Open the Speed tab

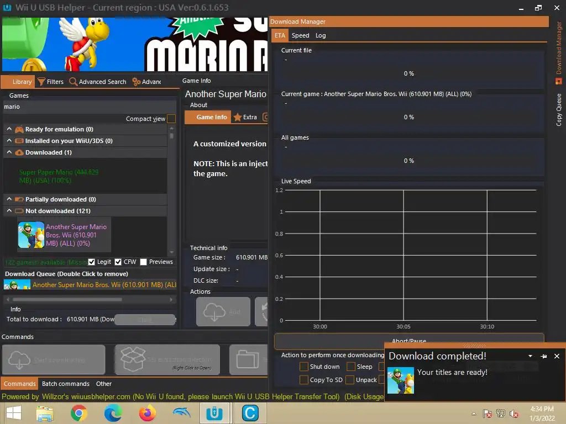pos(300,35)
